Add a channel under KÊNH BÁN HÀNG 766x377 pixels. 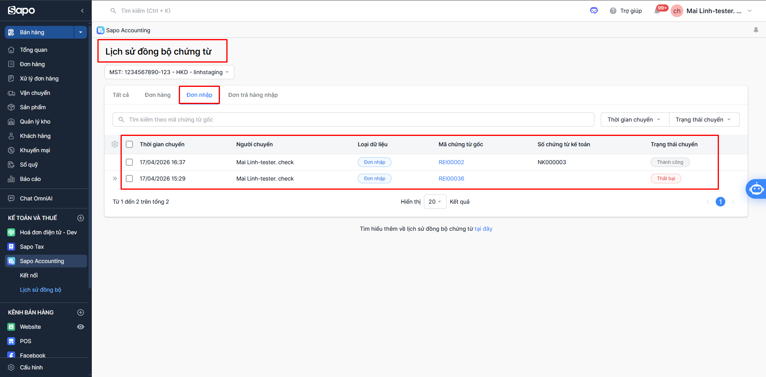click(x=81, y=312)
